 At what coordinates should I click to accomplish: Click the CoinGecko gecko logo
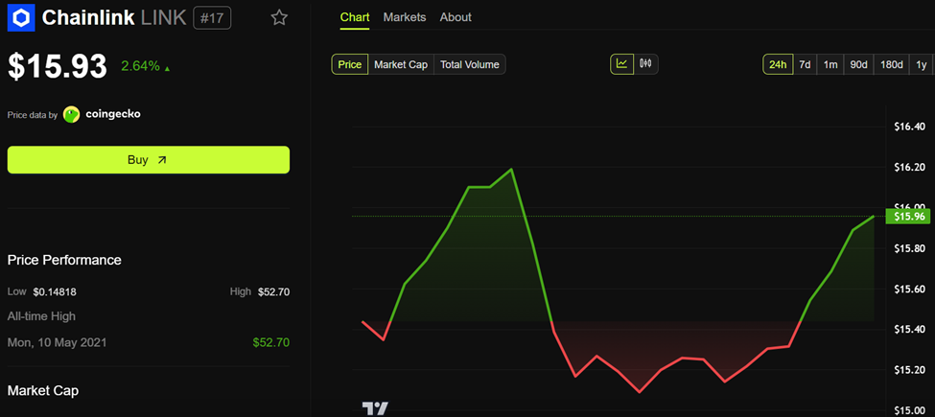(72, 114)
